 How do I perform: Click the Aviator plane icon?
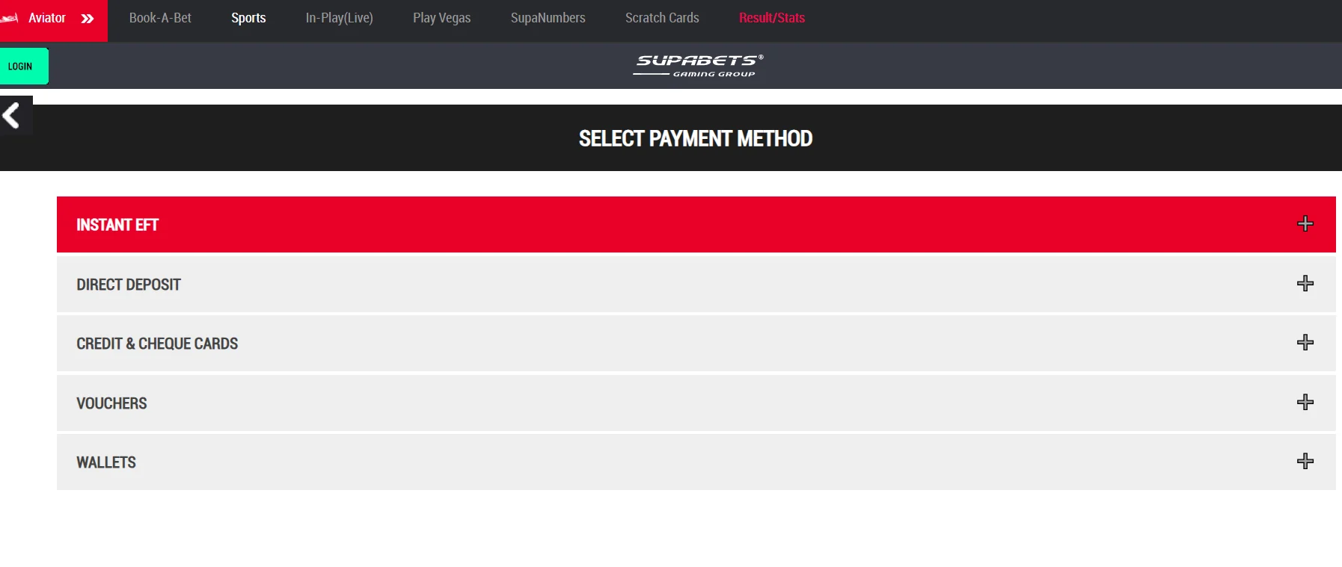[10, 17]
